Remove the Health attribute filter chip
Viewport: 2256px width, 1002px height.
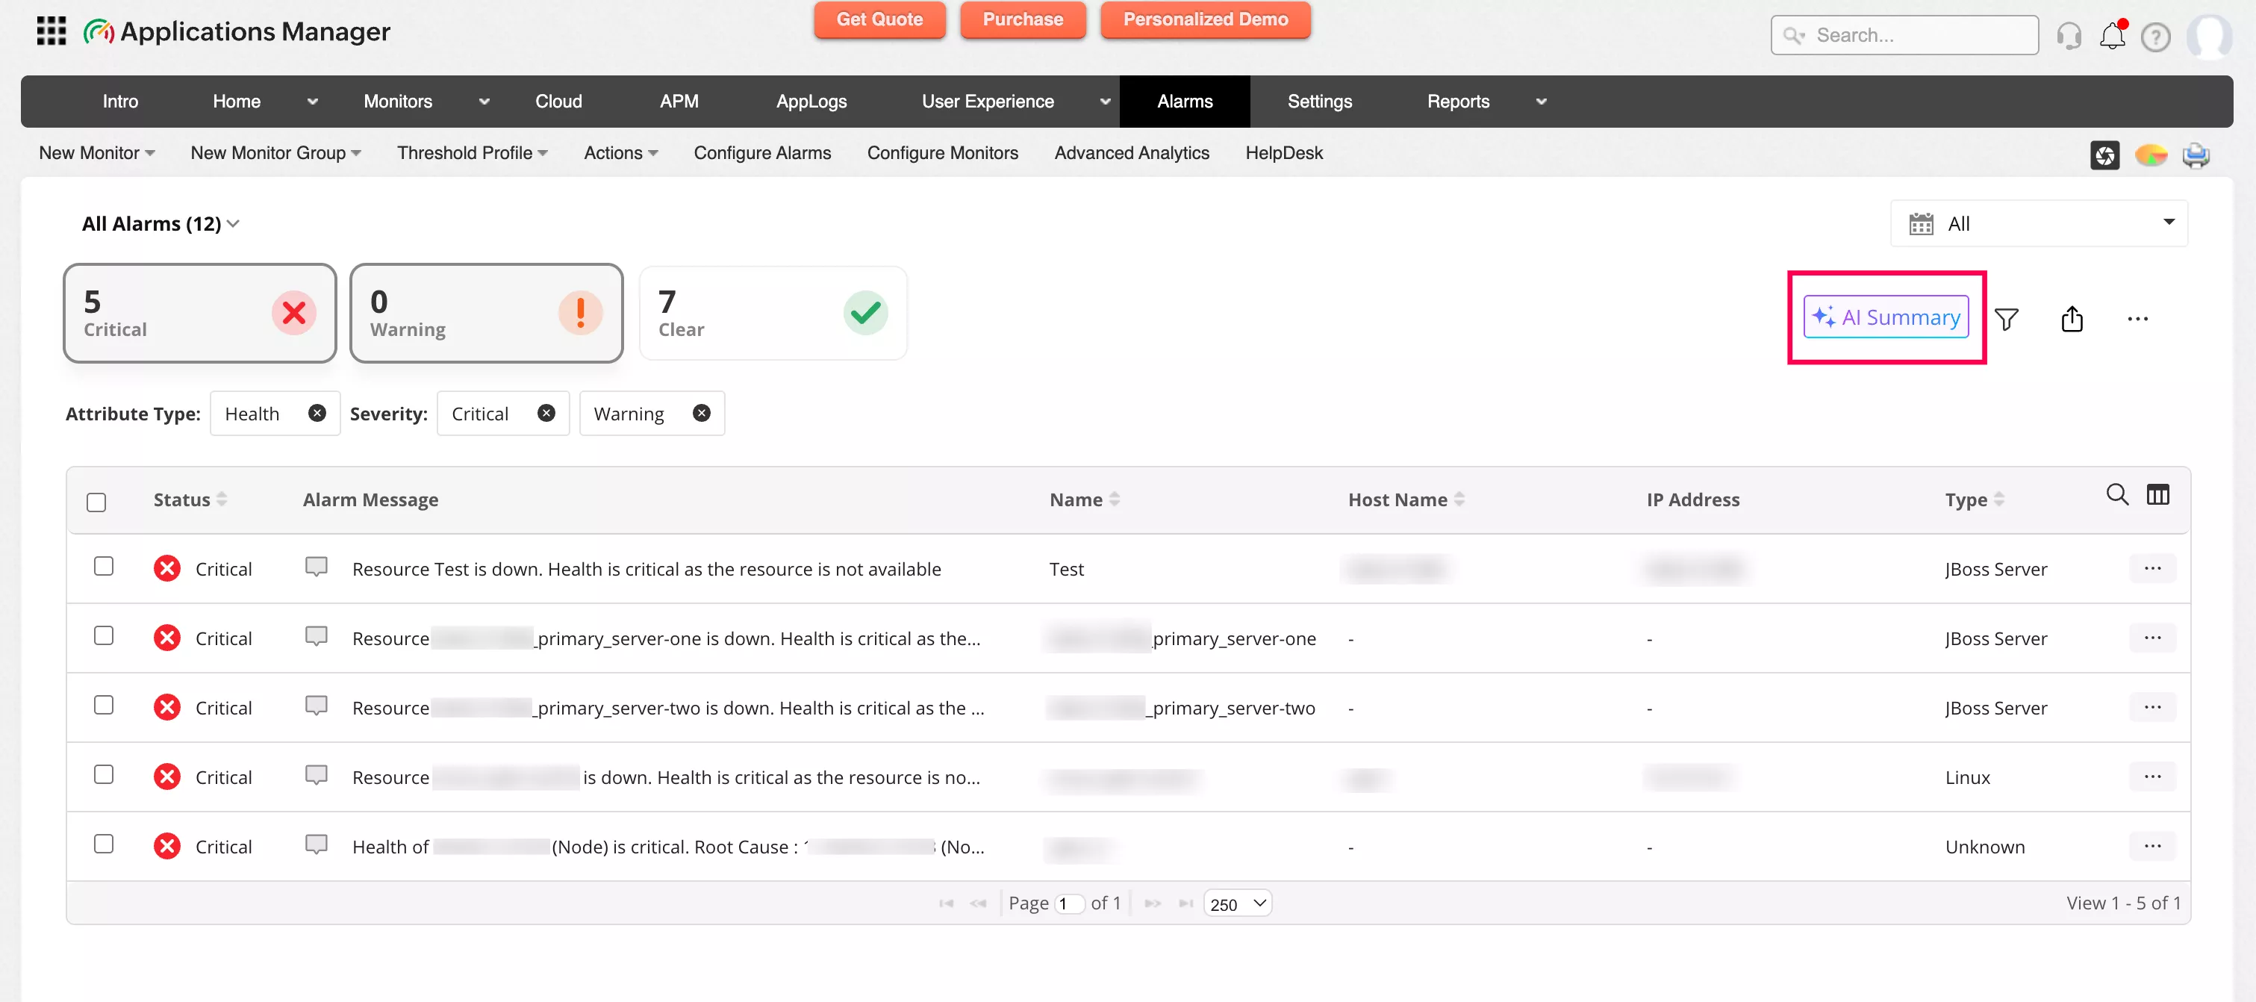[317, 413]
